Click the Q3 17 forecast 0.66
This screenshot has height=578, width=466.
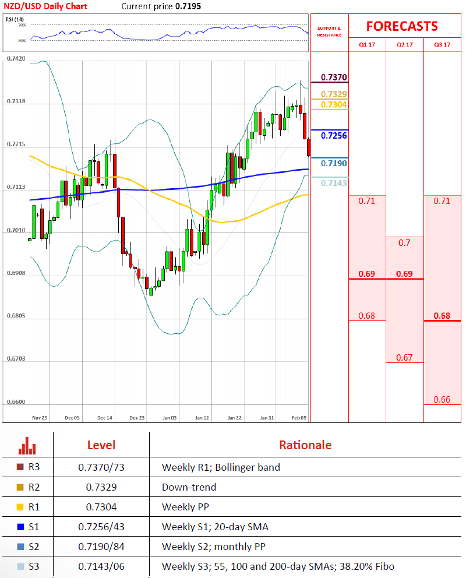coord(442,400)
